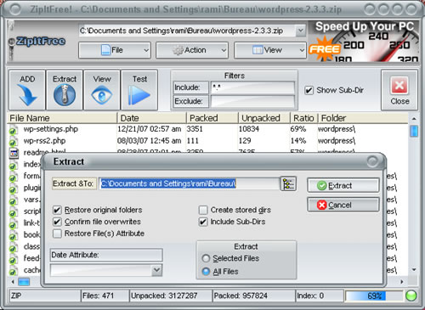The width and height of the screenshot is (425, 310).
Task: Click the ADD blue arrow icon
Action: [27, 95]
